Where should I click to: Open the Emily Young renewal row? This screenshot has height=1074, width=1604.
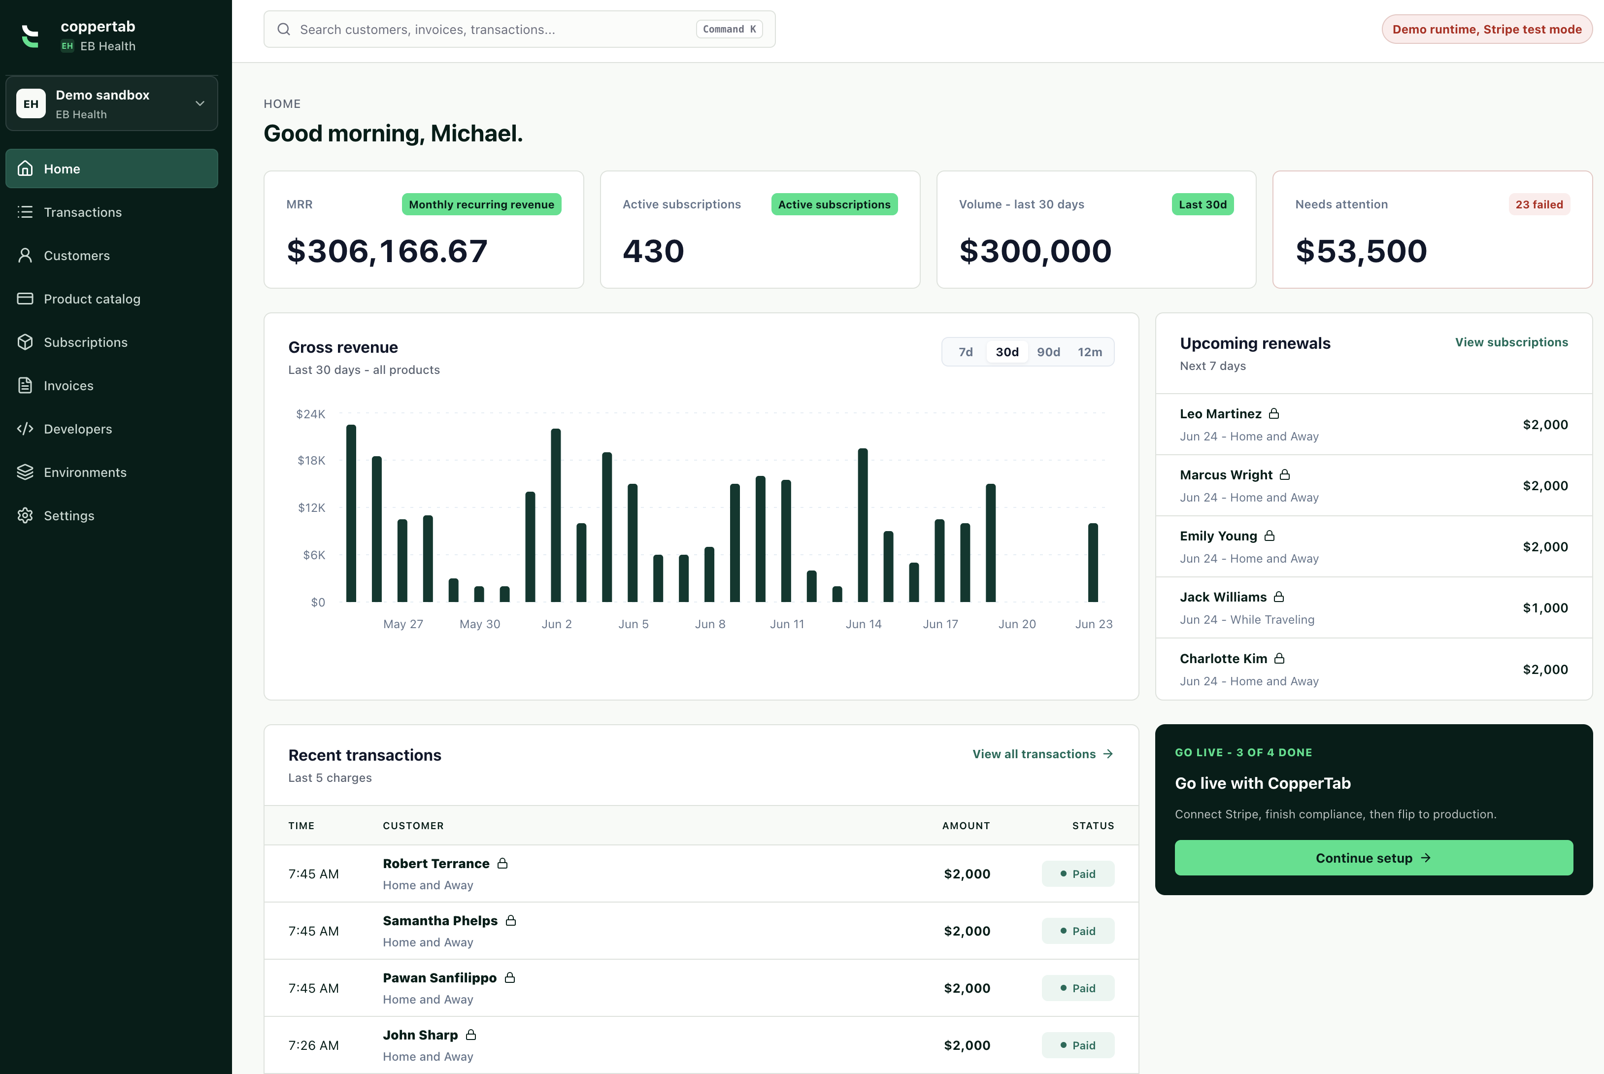pyautogui.click(x=1373, y=546)
